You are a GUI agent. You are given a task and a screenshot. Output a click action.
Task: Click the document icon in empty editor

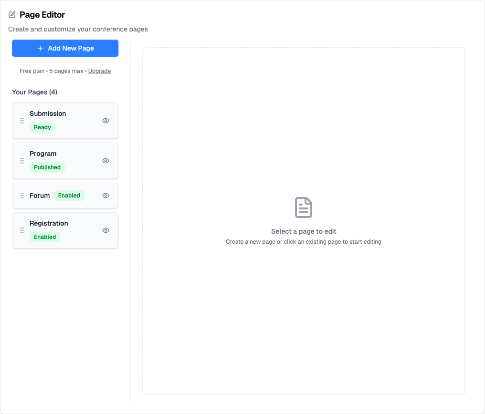(304, 207)
